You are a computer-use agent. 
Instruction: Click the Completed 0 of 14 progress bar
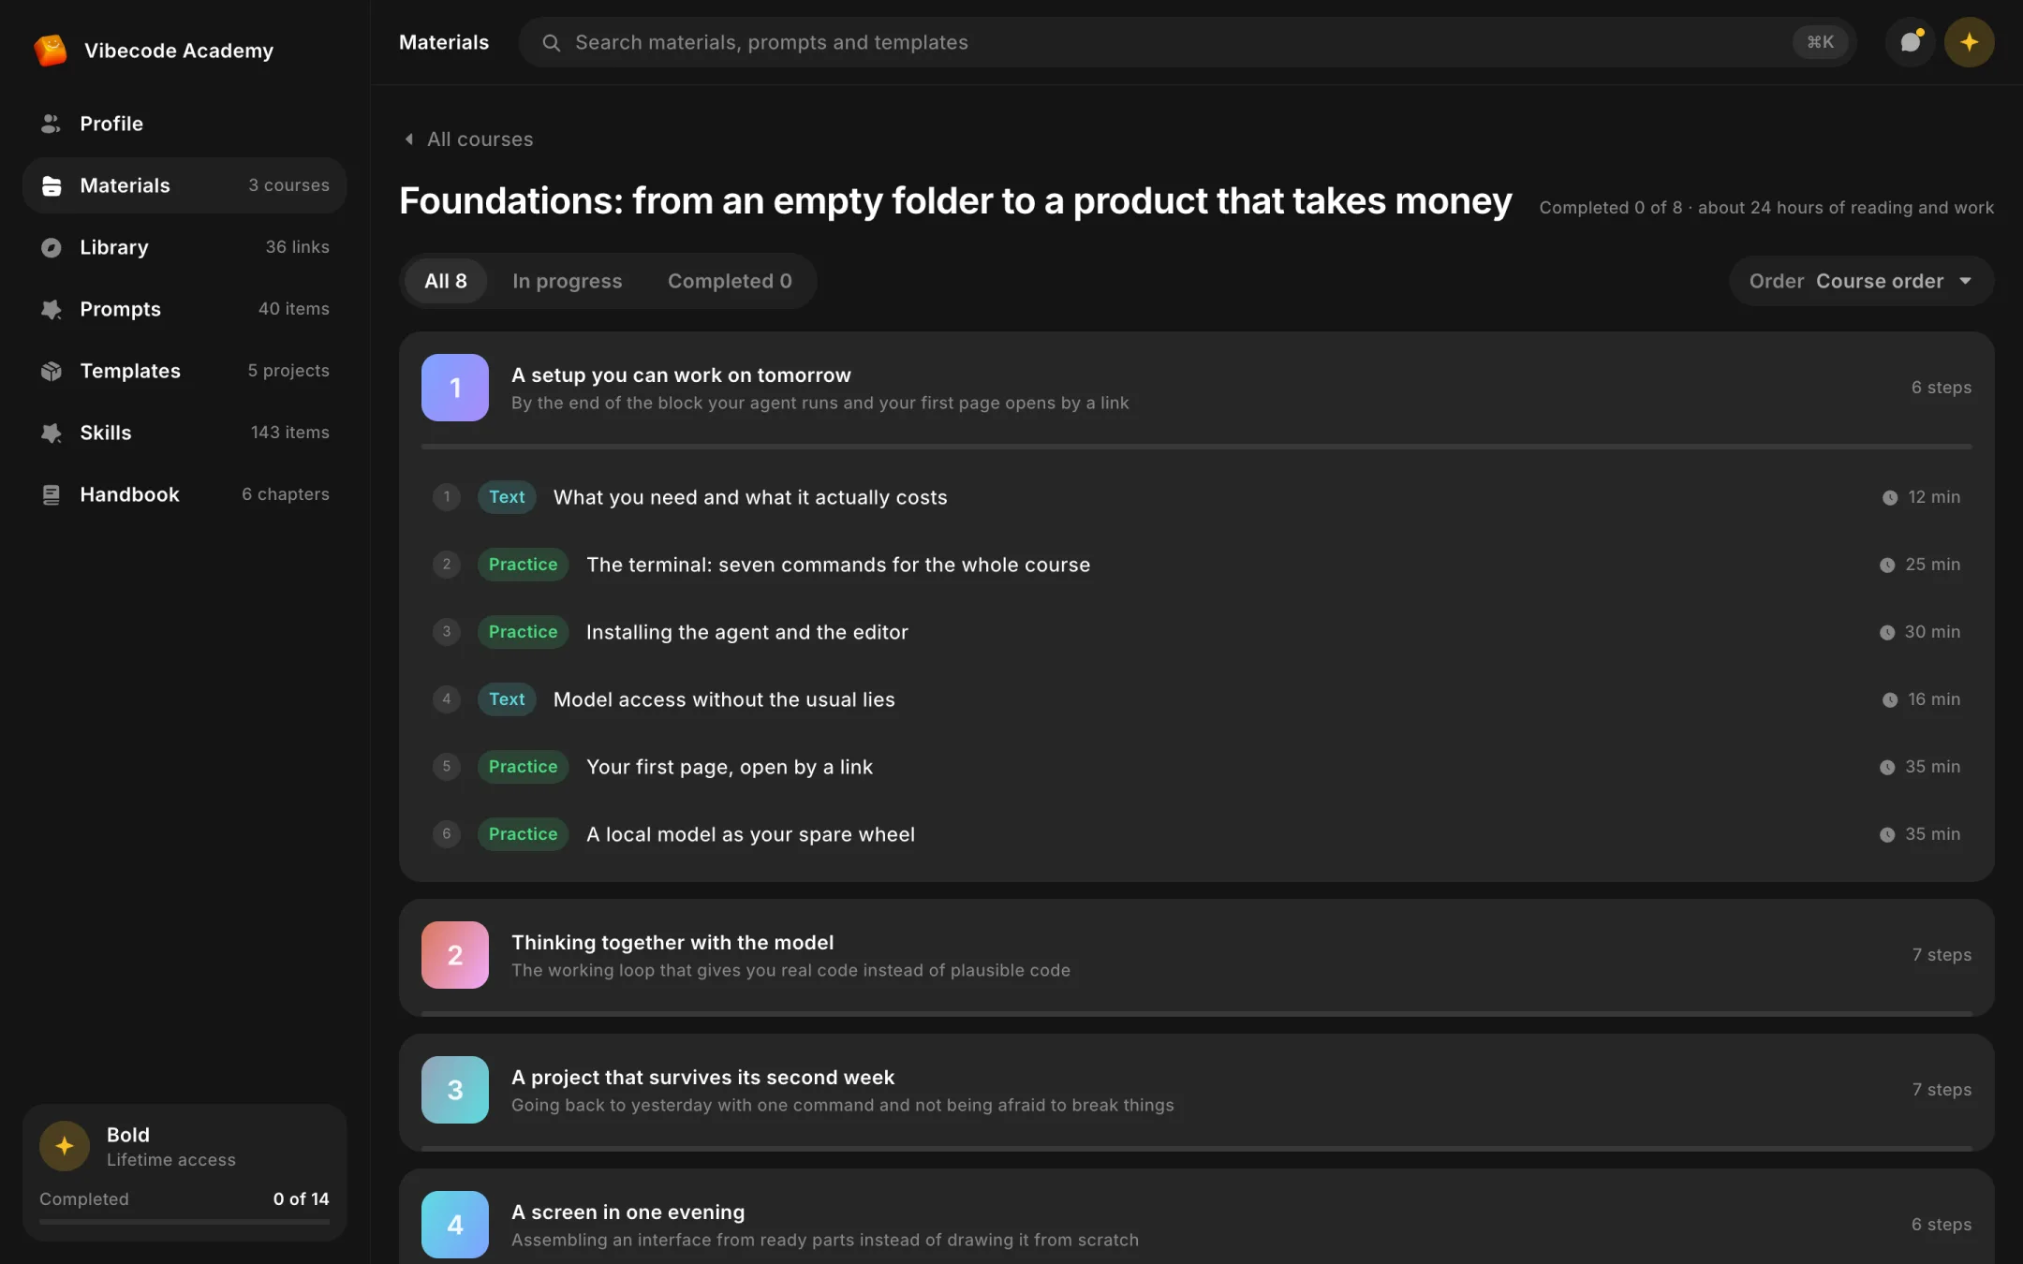[x=185, y=1222]
